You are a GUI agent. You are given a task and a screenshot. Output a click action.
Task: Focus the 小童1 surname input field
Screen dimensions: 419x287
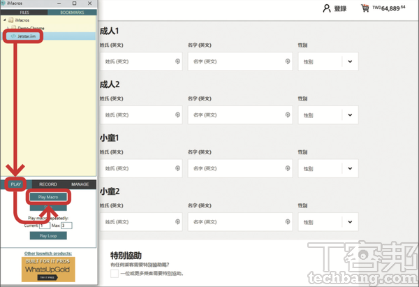[x=141, y=168]
